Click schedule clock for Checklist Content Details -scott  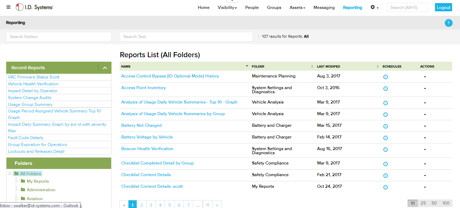pyautogui.click(x=385, y=187)
